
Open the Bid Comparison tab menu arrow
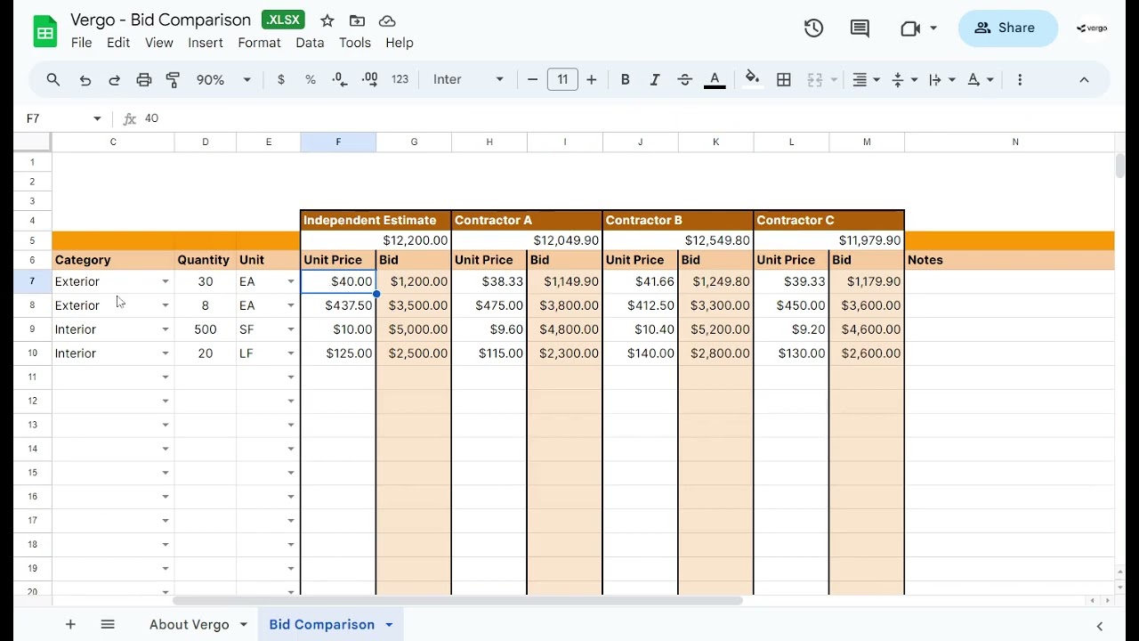pyautogui.click(x=389, y=625)
